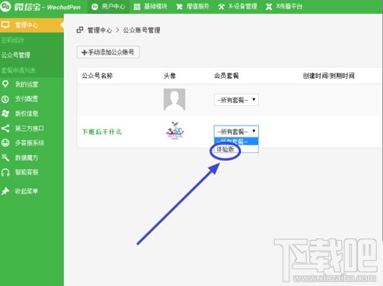
Task: Click the 收起菜单 pin icon
Action: coord(5,192)
